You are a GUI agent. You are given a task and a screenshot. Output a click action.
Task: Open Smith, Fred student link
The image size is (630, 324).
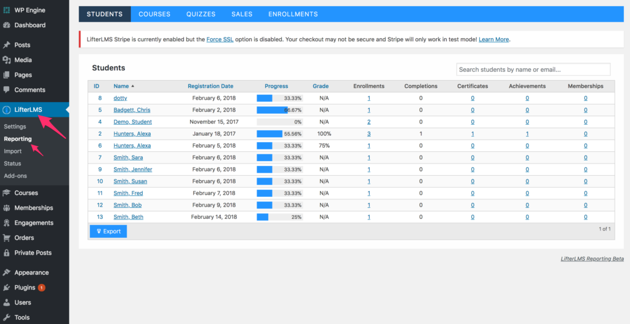[128, 193]
